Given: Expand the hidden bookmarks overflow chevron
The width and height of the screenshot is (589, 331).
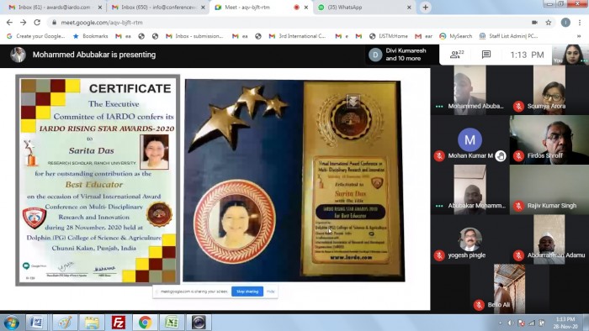Looking at the screenshot, I should tap(579, 36).
